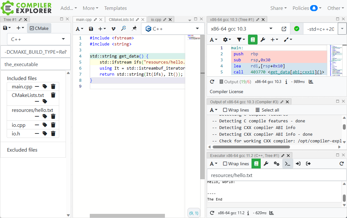Open the C++ language dropdown in Tree pane
The height and width of the screenshot is (218, 347).
[38, 39]
